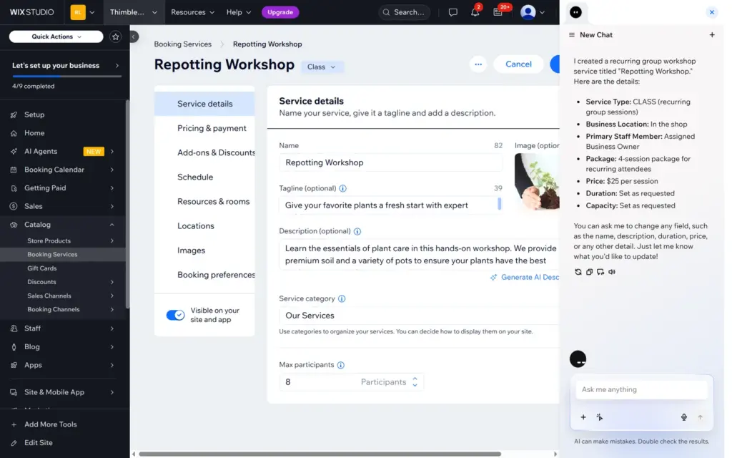Image resolution: width=732 pixels, height=458 pixels.
Task: Click the Wix Studio logo
Action: pyautogui.click(x=31, y=12)
